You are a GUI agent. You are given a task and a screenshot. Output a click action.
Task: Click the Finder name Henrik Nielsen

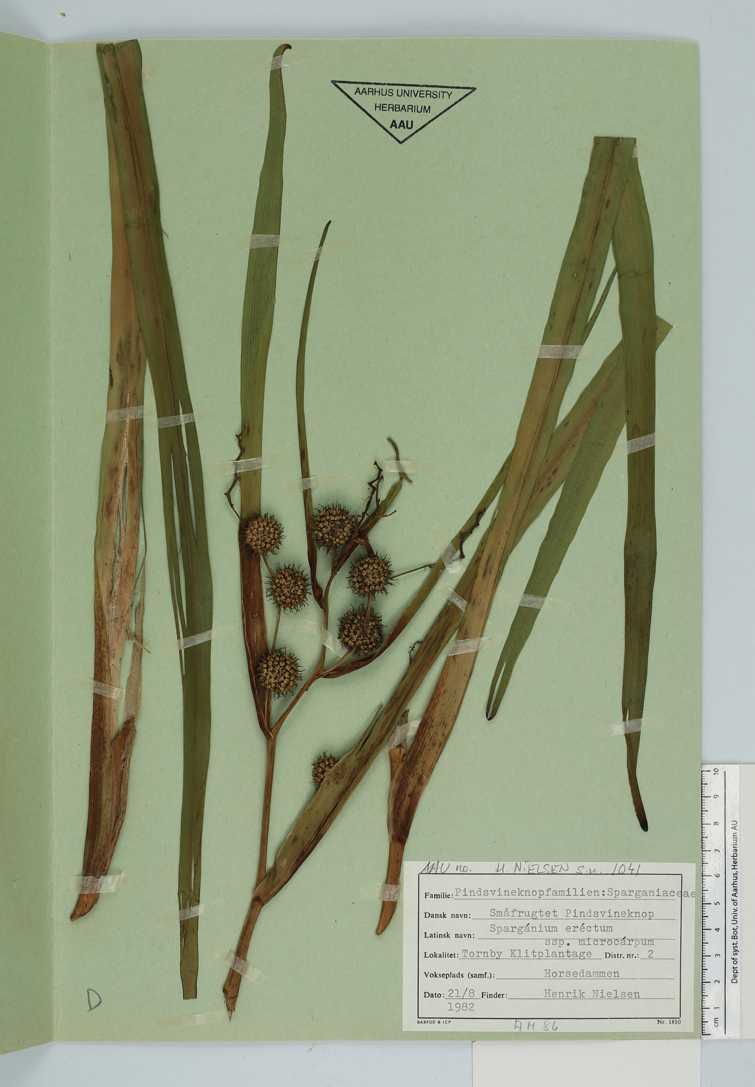(592, 994)
